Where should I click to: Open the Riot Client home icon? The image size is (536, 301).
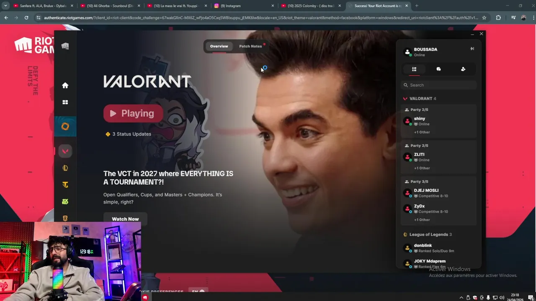(65, 85)
